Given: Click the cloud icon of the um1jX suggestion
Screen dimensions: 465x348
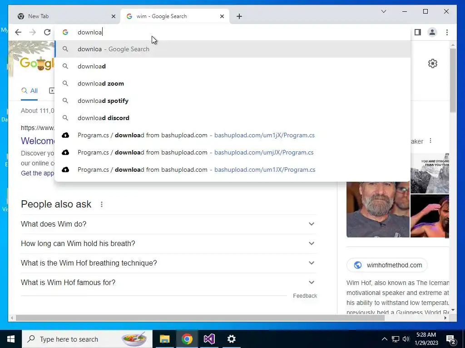Looking at the screenshot, I should point(65,135).
